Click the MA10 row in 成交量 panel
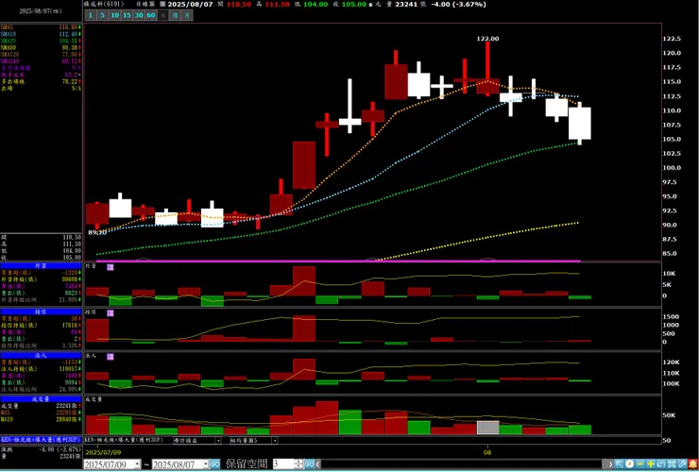Viewport: 699px width, 472px height. 41,419
